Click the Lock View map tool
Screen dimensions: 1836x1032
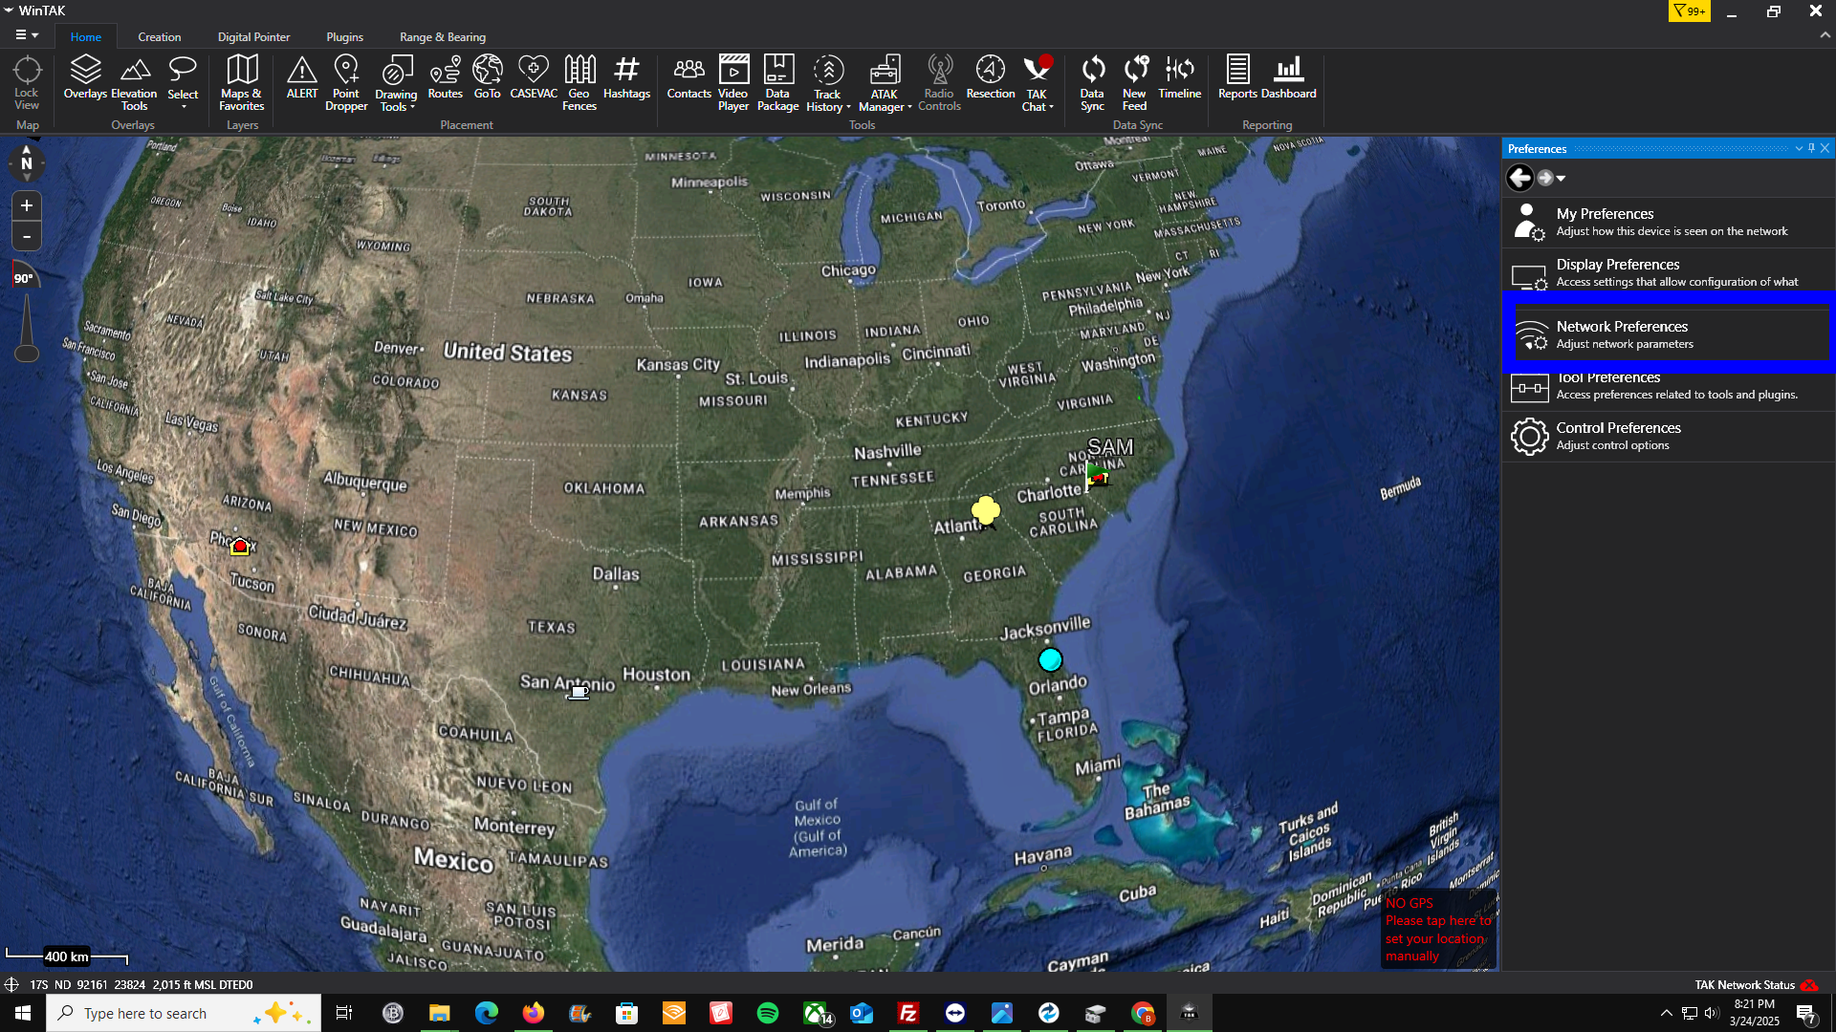pyautogui.click(x=27, y=82)
